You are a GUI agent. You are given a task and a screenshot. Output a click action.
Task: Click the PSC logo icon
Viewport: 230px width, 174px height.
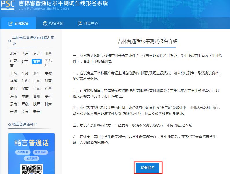point(8,5)
